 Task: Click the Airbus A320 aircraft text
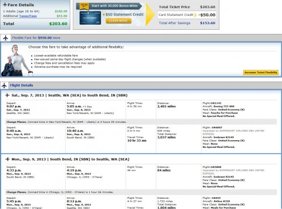[x=221, y=201]
